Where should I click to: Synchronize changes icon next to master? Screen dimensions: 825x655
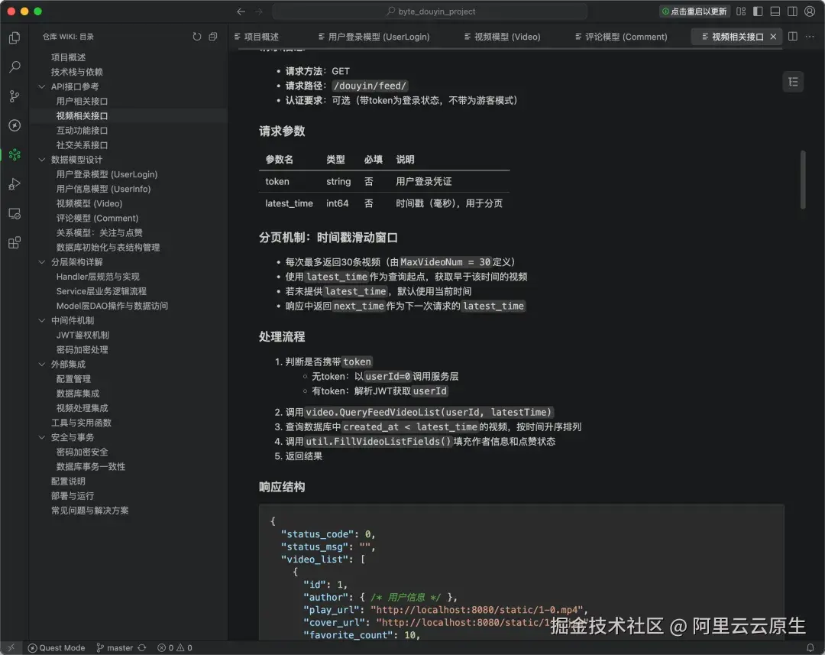coord(142,647)
